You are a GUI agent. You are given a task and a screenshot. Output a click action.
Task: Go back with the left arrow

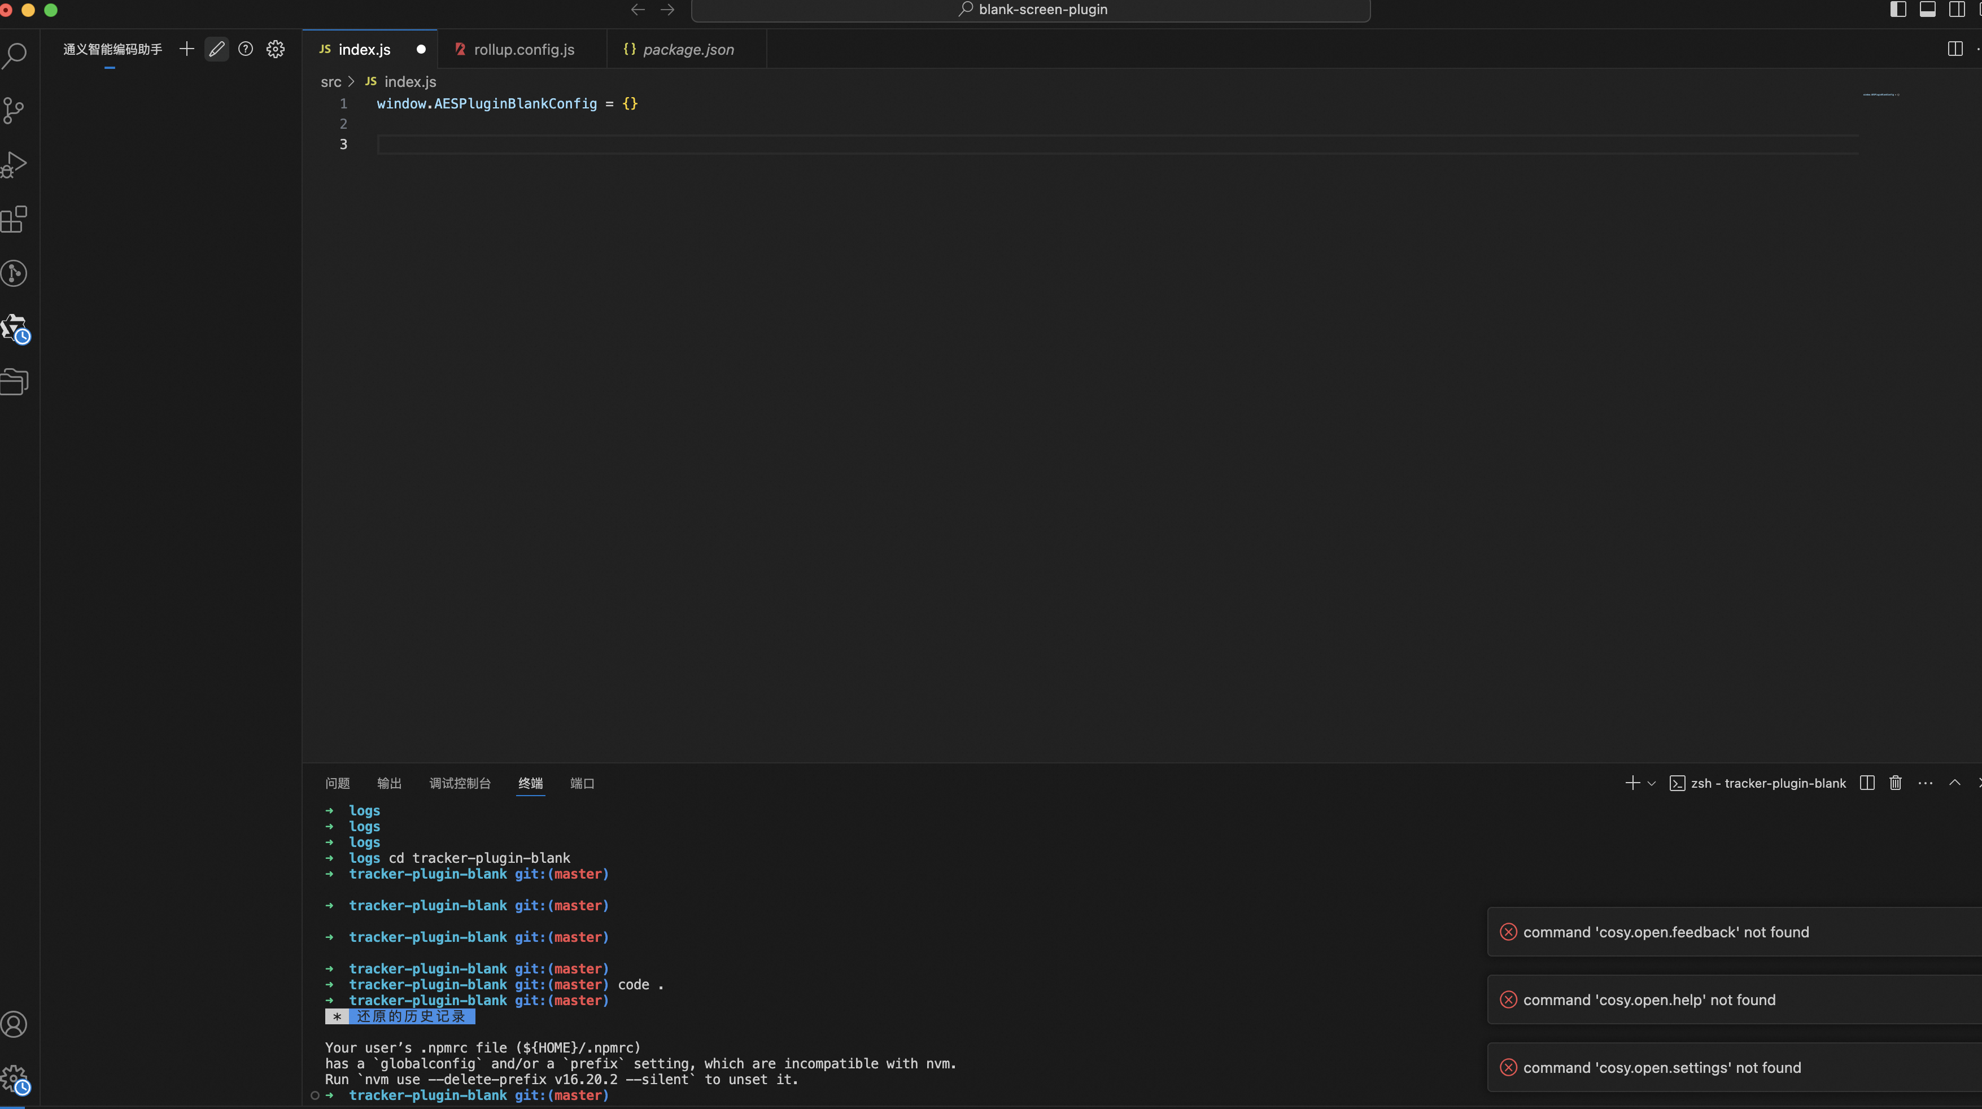point(638,9)
